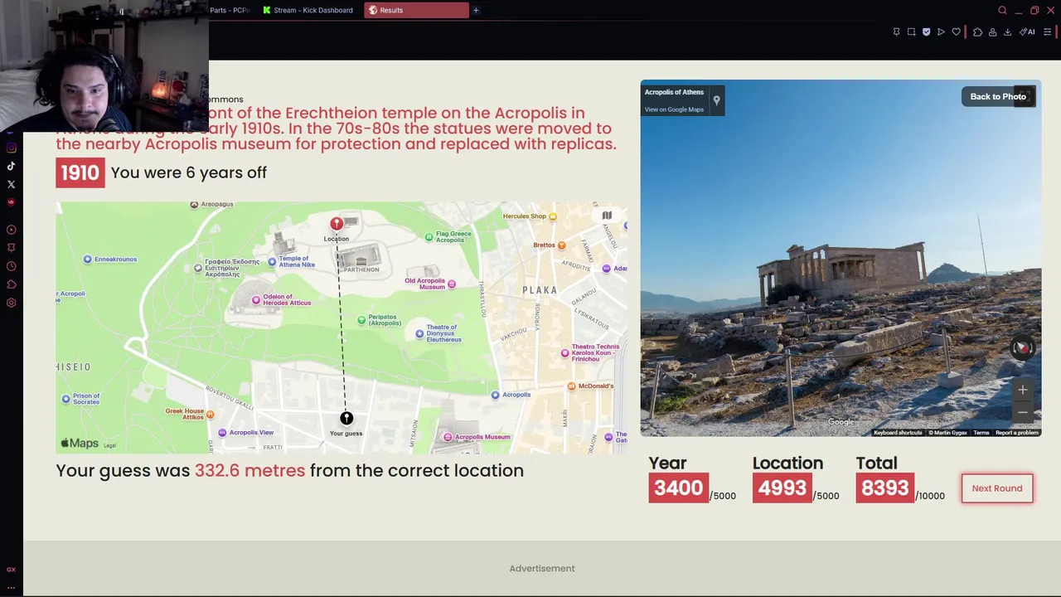Click the 332.6 metres distance text
The image size is (1061, 597).
(x=250, y=471)
